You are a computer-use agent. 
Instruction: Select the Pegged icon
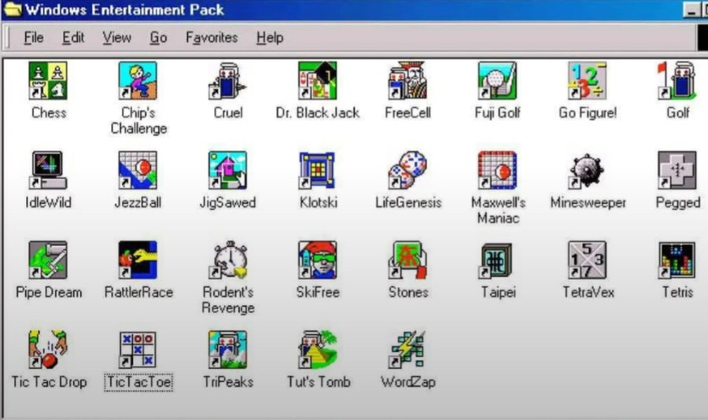(x=677, y=170)
